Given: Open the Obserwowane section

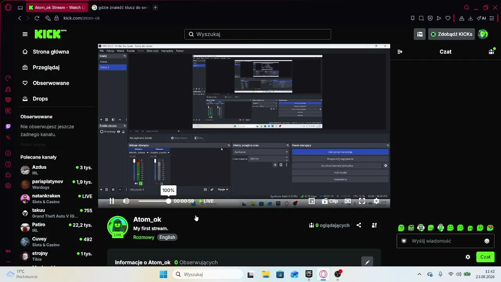Looking at the screenshot, I should 46,83.
